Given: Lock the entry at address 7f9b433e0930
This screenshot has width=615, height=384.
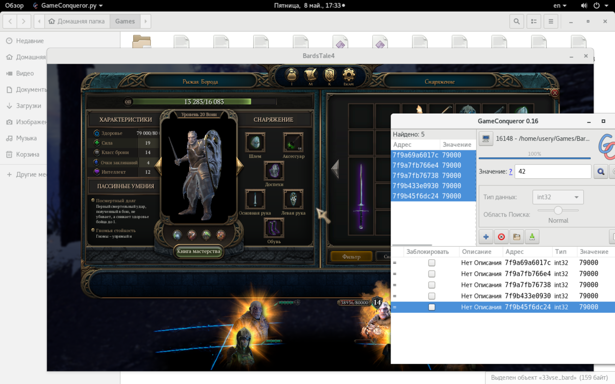Looking at the screenshot, I should point(432,296).
